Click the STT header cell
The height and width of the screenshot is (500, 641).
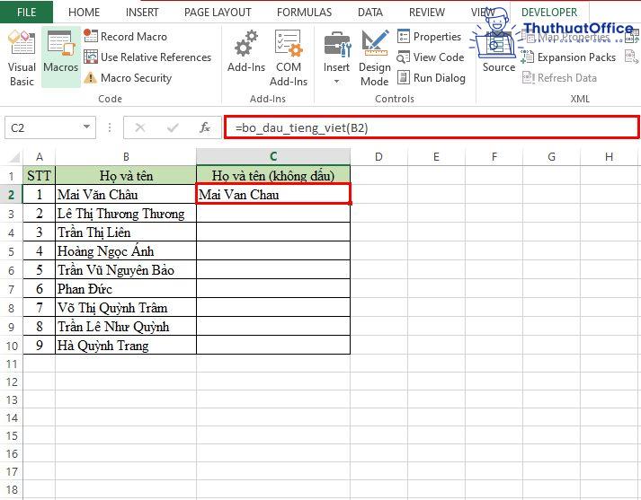[40, 176]
